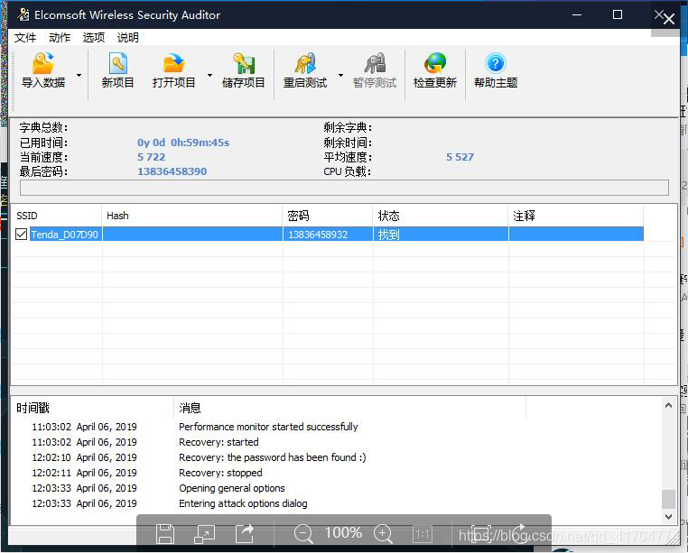Zoom in with the plus magnifier
This screenshot has height=553, width=688.
[383, 534]
